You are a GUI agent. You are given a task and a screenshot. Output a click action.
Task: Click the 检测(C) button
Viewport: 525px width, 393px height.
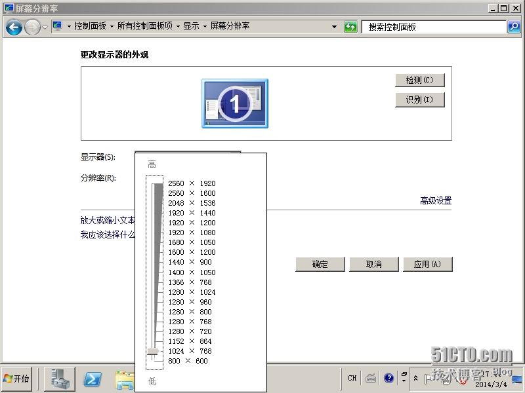[420, 80]
